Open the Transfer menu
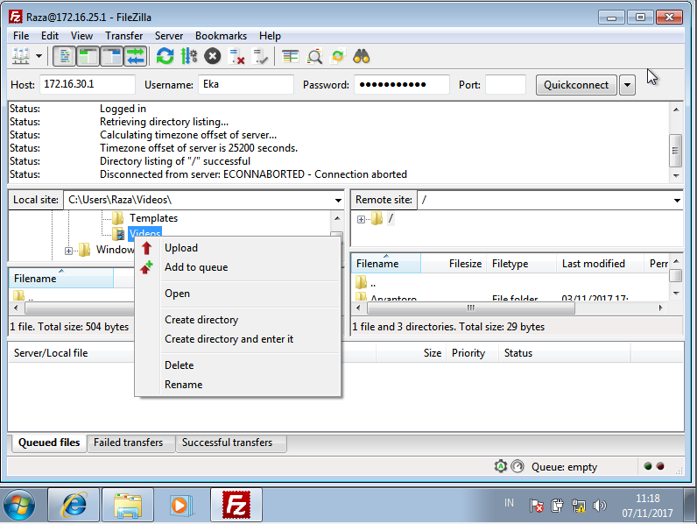This screenshot has height=524, width=697. 123,36
